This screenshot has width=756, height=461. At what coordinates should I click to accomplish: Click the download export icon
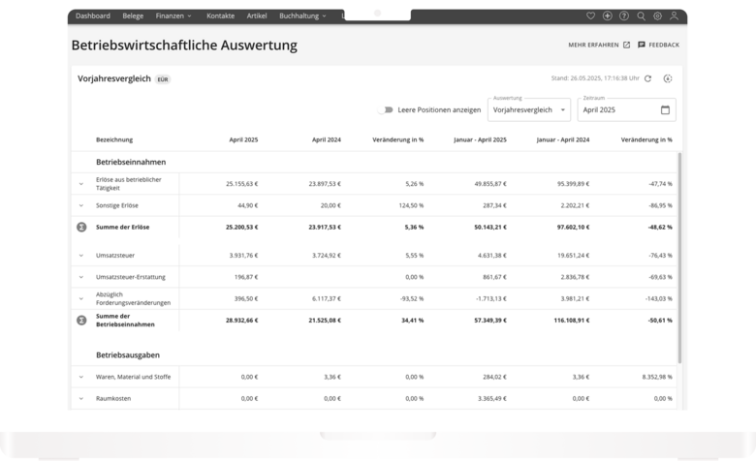point(667,78)
